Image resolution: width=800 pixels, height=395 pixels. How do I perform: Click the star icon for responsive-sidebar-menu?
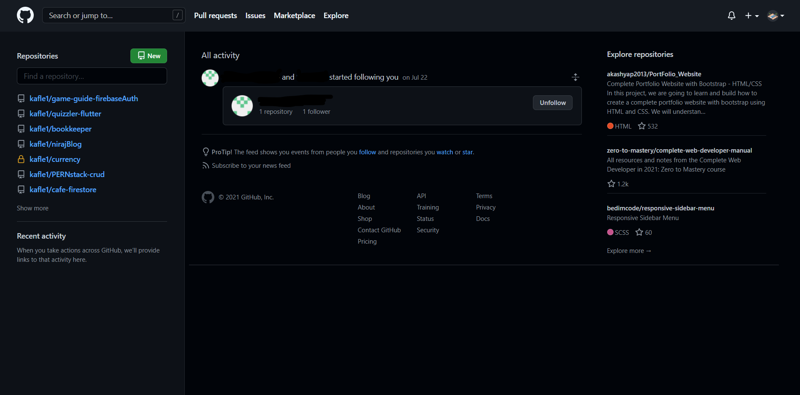click(x=639, y=232)
